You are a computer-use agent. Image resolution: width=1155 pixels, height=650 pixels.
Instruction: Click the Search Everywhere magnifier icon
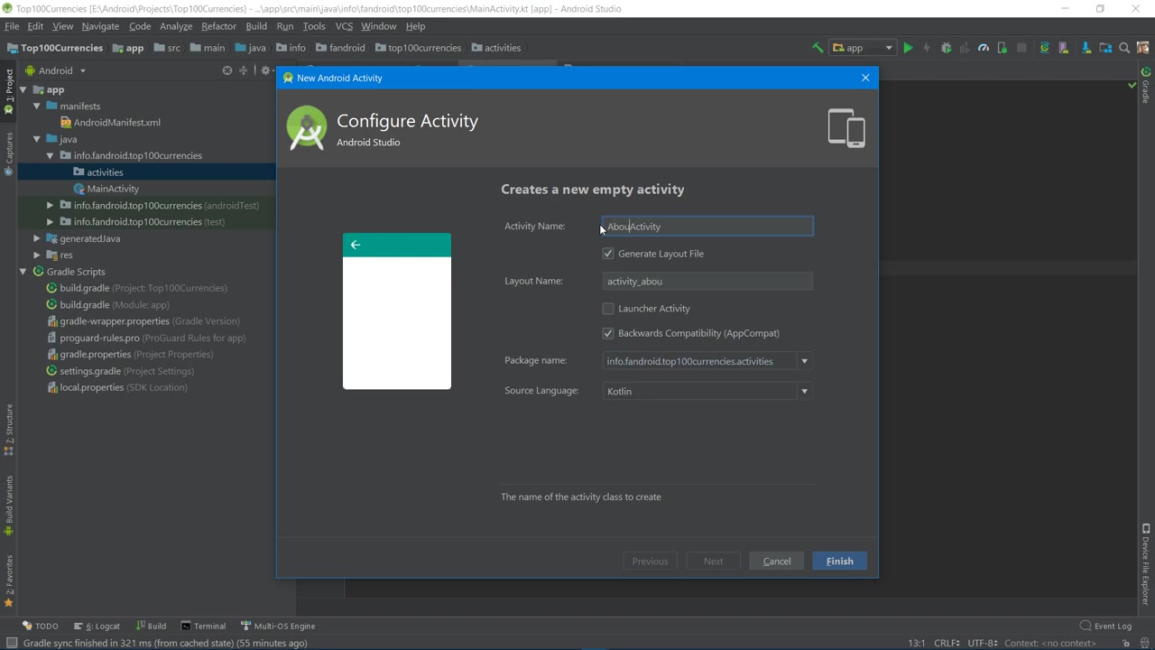tap(1124, 48)
